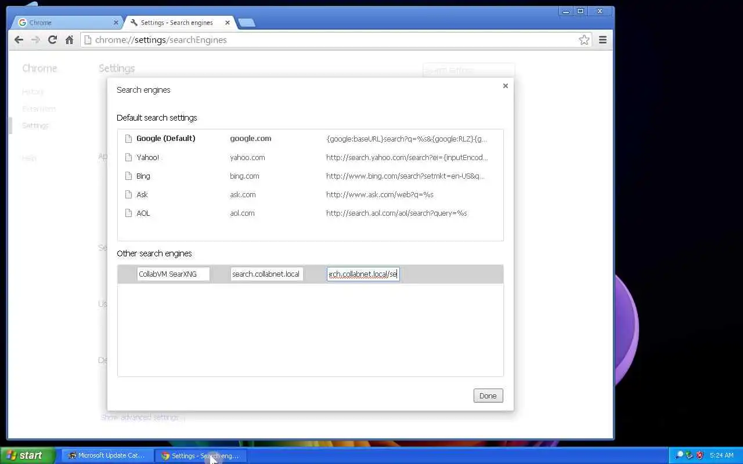The image size is (743, 464).
Task: Close the first Chrome tab
Action: click(116, 23)
